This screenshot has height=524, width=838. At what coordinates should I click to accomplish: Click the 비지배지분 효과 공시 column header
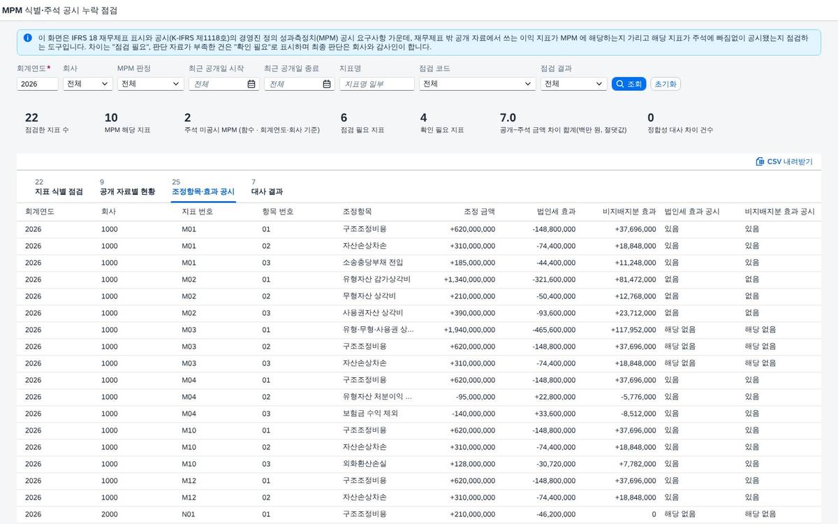click(x=780, y=212)
